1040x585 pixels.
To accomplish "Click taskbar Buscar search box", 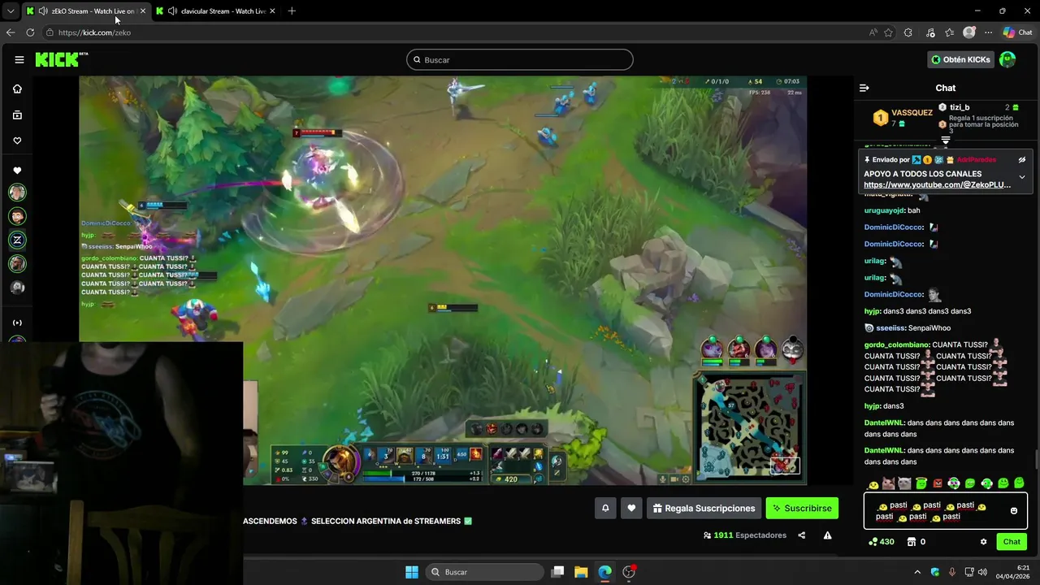I will point(485,572).
